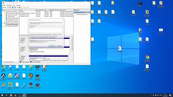
Task: Open the notification center icon
Action: pyautogui.click(x=170, y=95)
